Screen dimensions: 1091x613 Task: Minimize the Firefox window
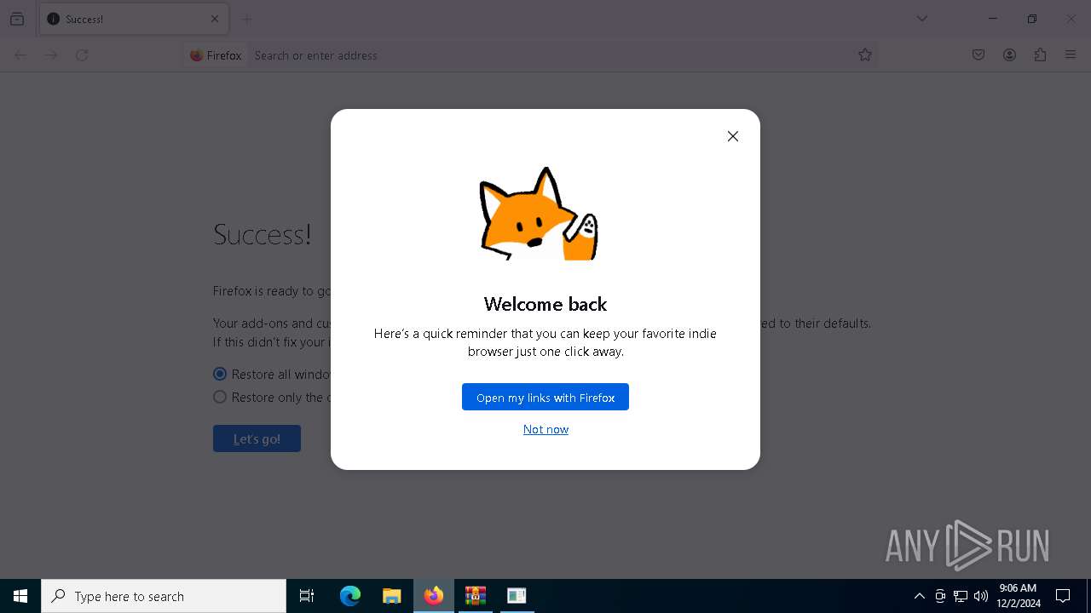[x=993, y=19]
